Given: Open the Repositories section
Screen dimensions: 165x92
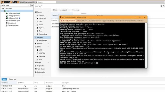Looking at the screenshot, I should click(x=43, y=40).
